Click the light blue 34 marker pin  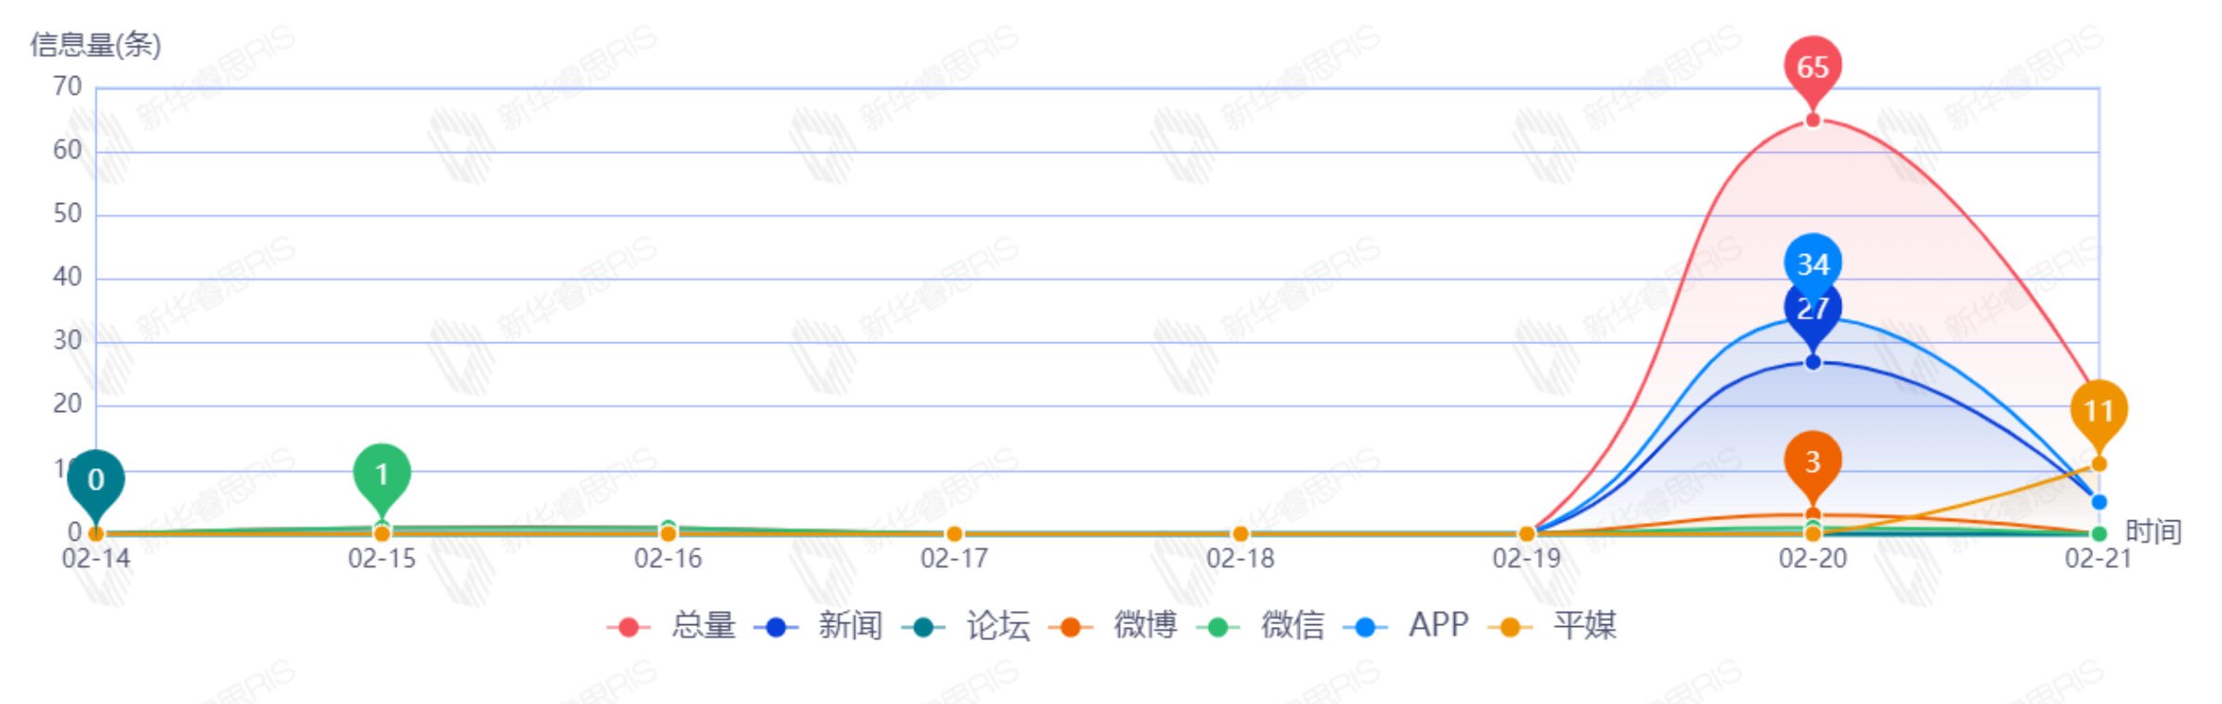[1813, 262]
